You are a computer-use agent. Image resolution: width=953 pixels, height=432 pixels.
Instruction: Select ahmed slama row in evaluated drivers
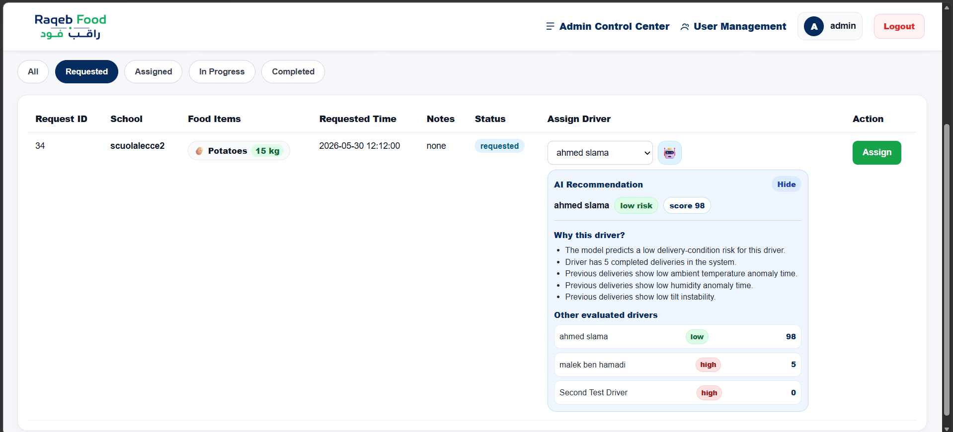[x=677, y=337]
